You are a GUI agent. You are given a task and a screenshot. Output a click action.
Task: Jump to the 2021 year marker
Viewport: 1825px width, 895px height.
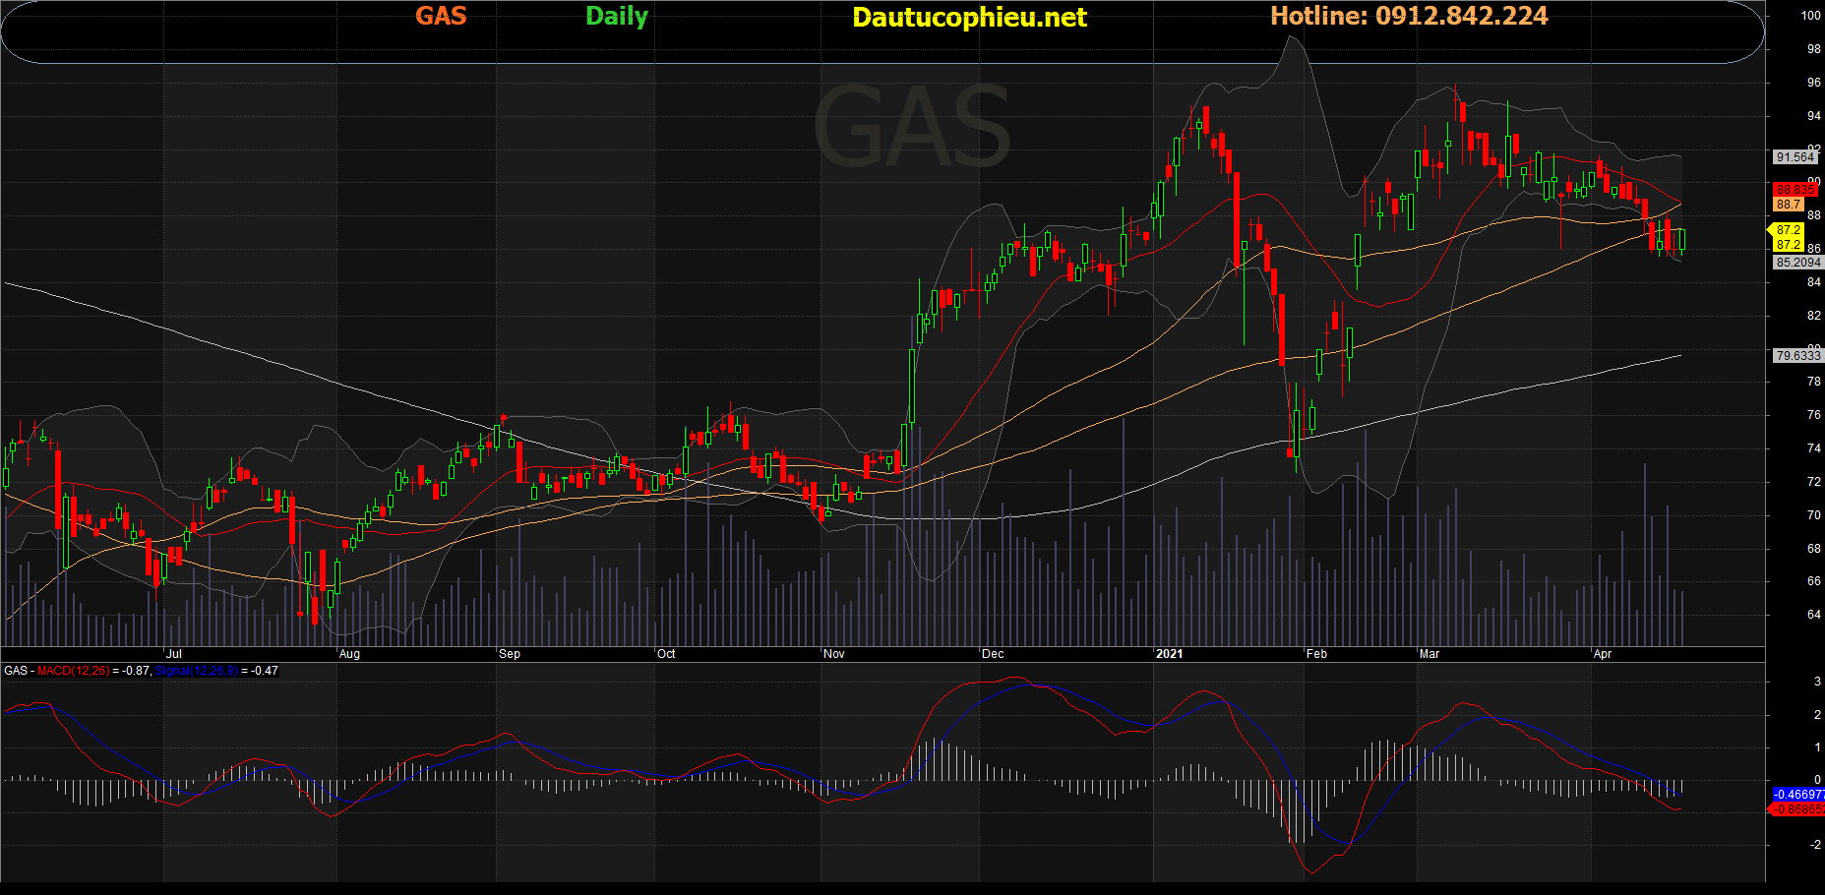[1169, 654]
